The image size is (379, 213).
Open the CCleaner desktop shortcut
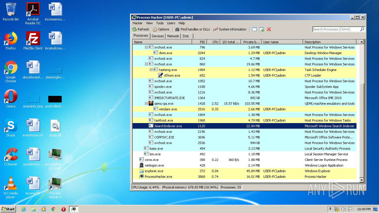pos(11,157)
